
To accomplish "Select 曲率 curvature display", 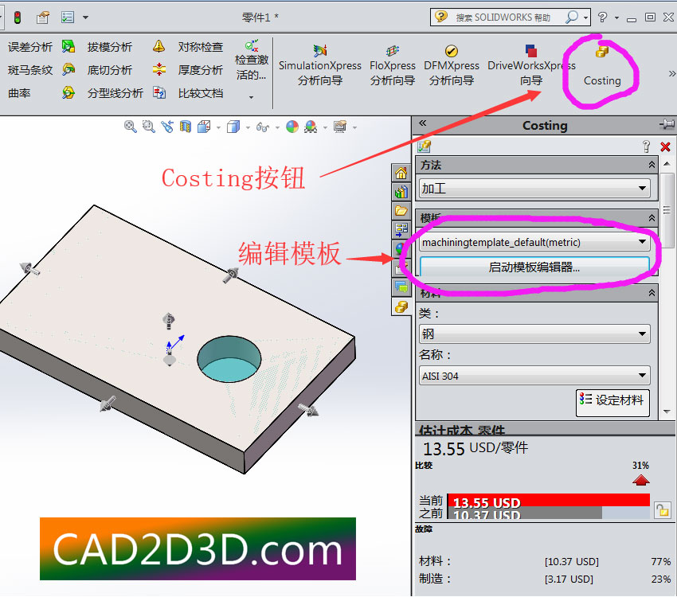I will pyautogui.click(x=19, y=93).
